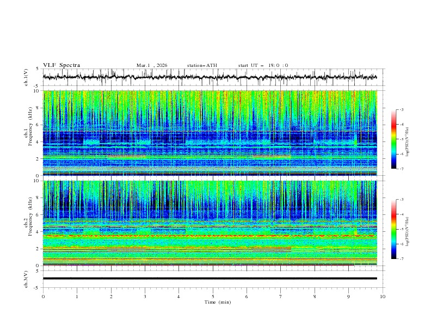Click the ch.3 flat black trace
The height and width of the screenshot is (333, 431).
pos(210,279)
